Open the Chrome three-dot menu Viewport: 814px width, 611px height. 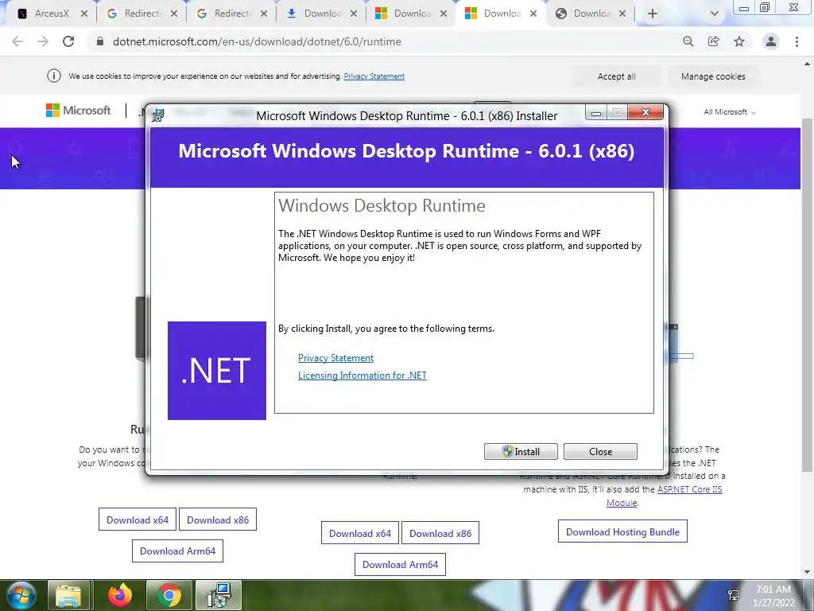pyautogui.click(x=797, y=41)
